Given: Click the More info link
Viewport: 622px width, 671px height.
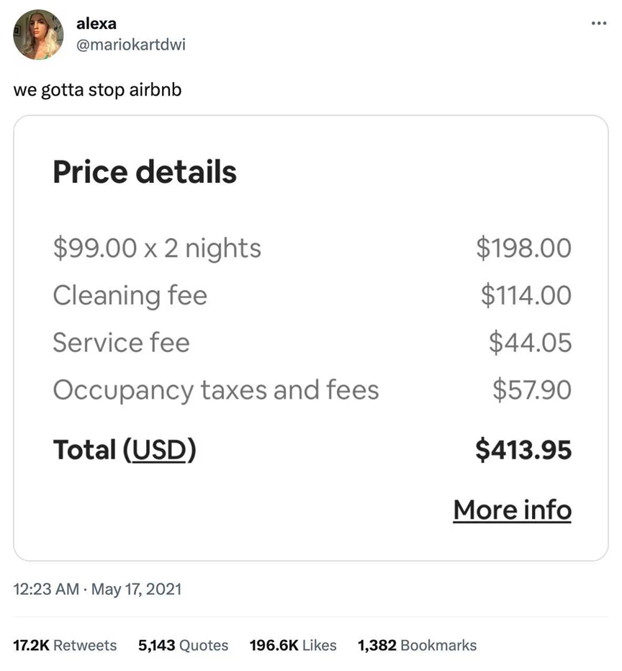Looking at the screenshot, I should [x=512, y=510].
